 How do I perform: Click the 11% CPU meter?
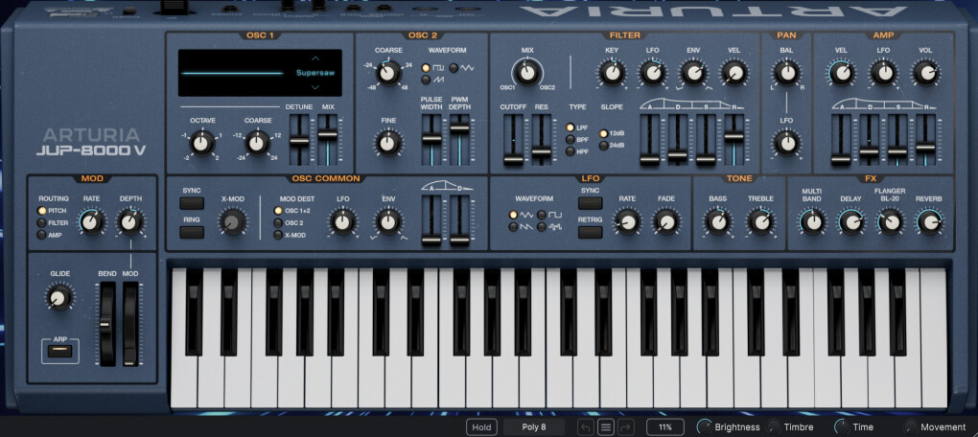click(x=665, y=427)
